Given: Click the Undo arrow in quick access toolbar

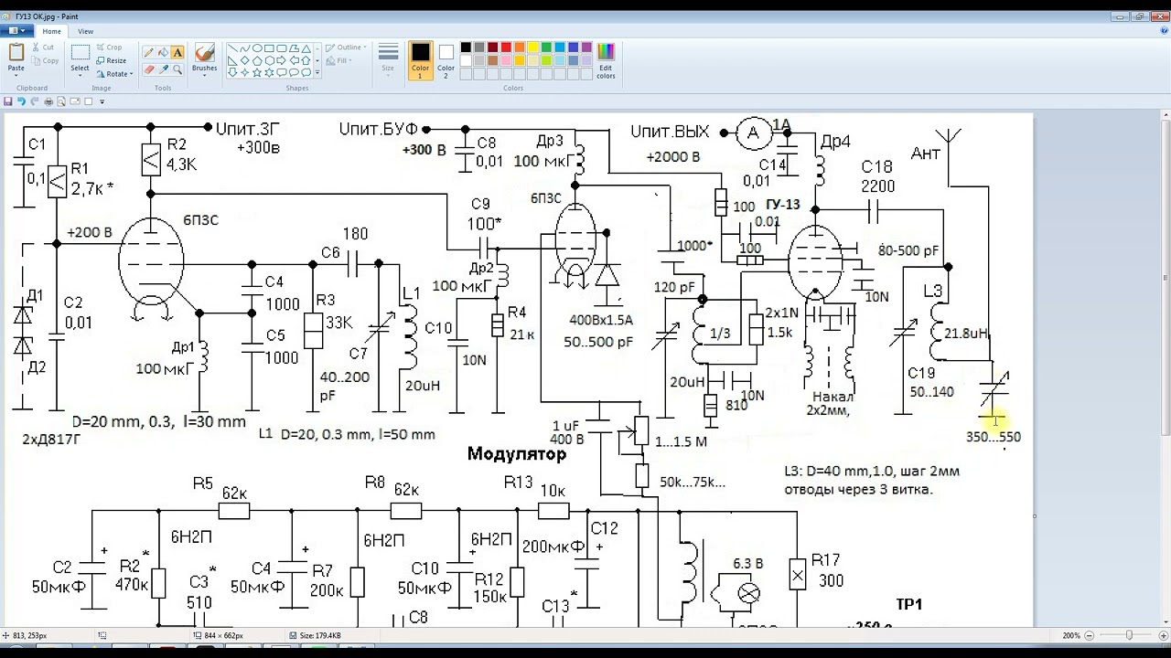Looking at the screenshot, I should click(x=21, y=101).
